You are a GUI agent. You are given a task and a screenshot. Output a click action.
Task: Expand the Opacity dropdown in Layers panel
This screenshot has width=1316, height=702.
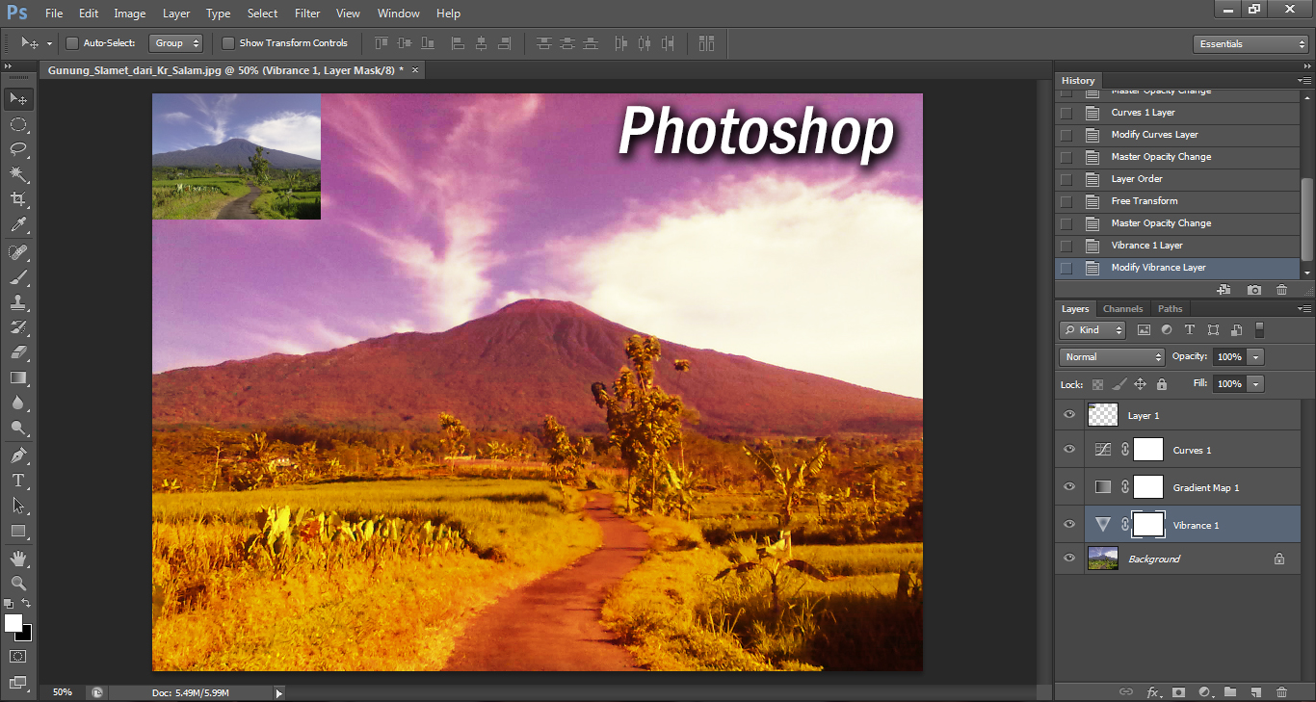pos(1254,356)
